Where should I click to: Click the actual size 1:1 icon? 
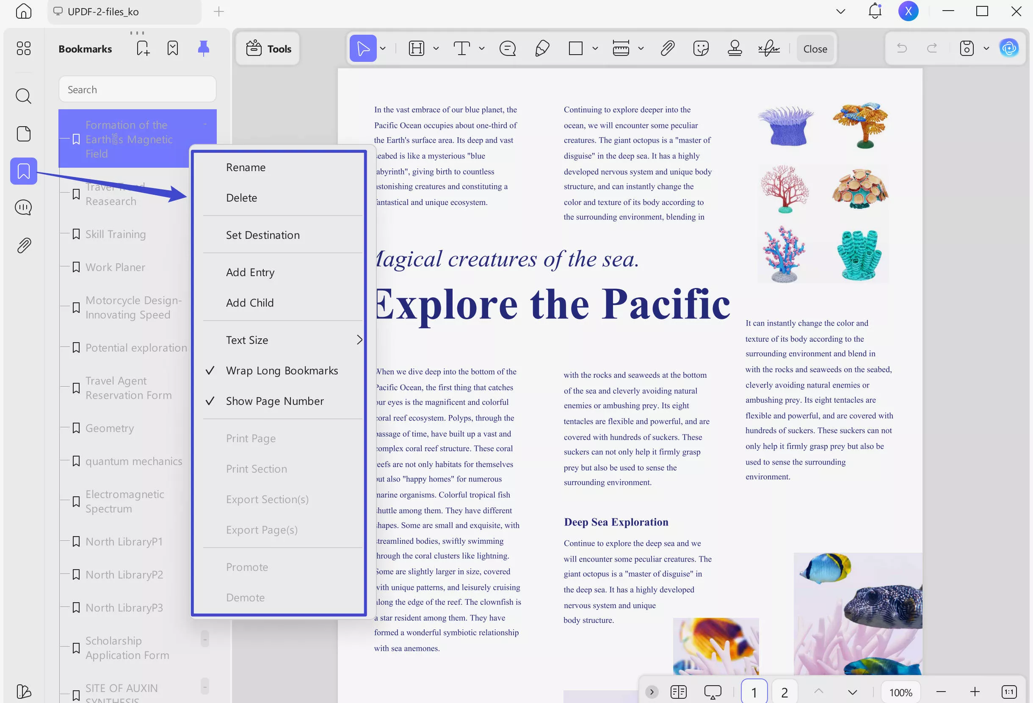click(x=1008, y=692)
